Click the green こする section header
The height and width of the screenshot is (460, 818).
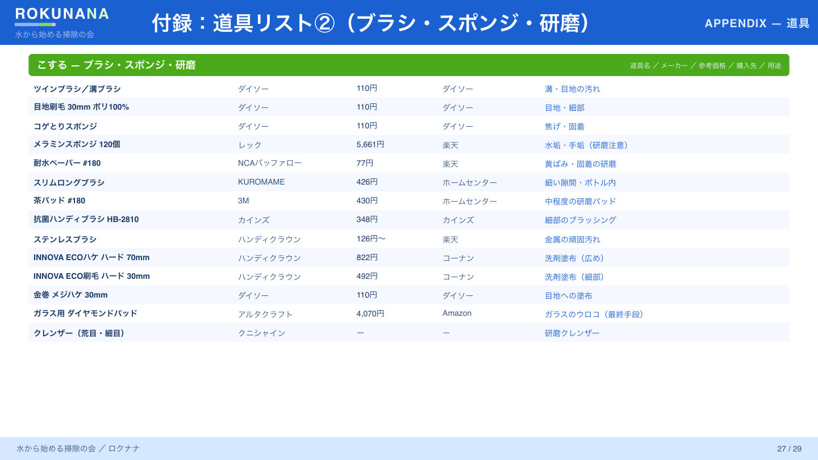[x=408, y=65]
